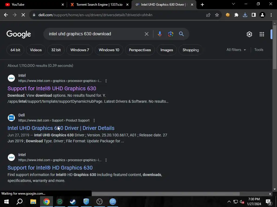The image size is (277, 207).
Task: Filter results by Windows 10
Action: 109,50
